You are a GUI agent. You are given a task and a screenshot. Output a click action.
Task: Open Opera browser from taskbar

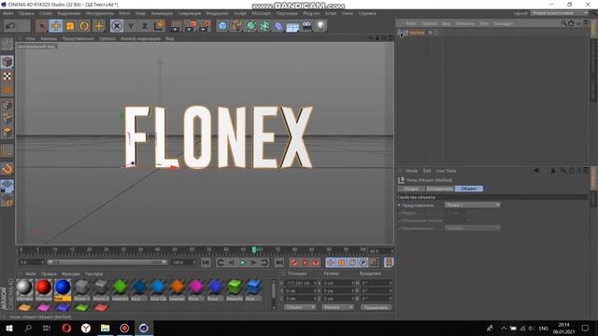(x=66, y=328)
